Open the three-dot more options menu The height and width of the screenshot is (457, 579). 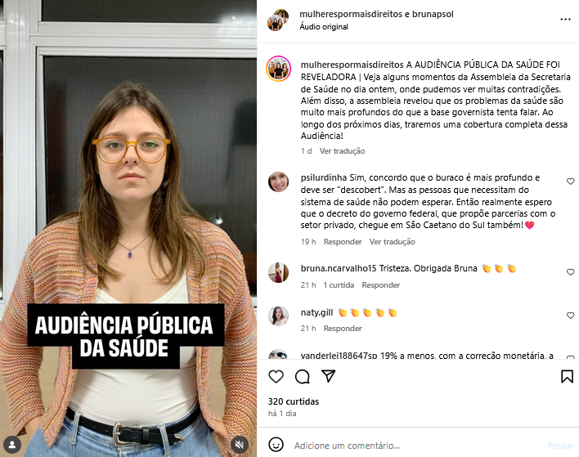[565, 19]
